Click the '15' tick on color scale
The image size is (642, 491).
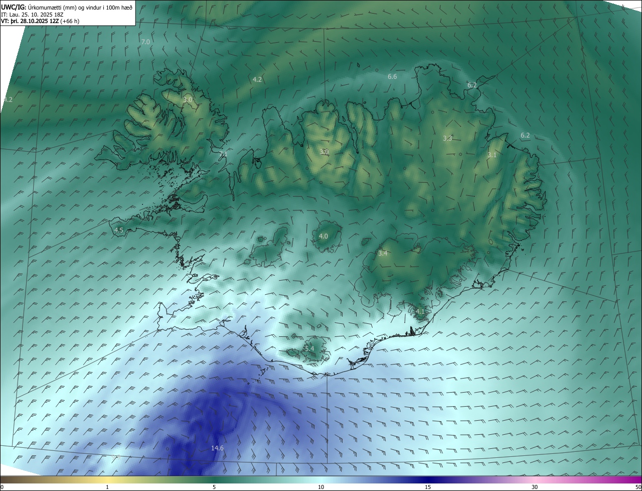click(428, 487)
